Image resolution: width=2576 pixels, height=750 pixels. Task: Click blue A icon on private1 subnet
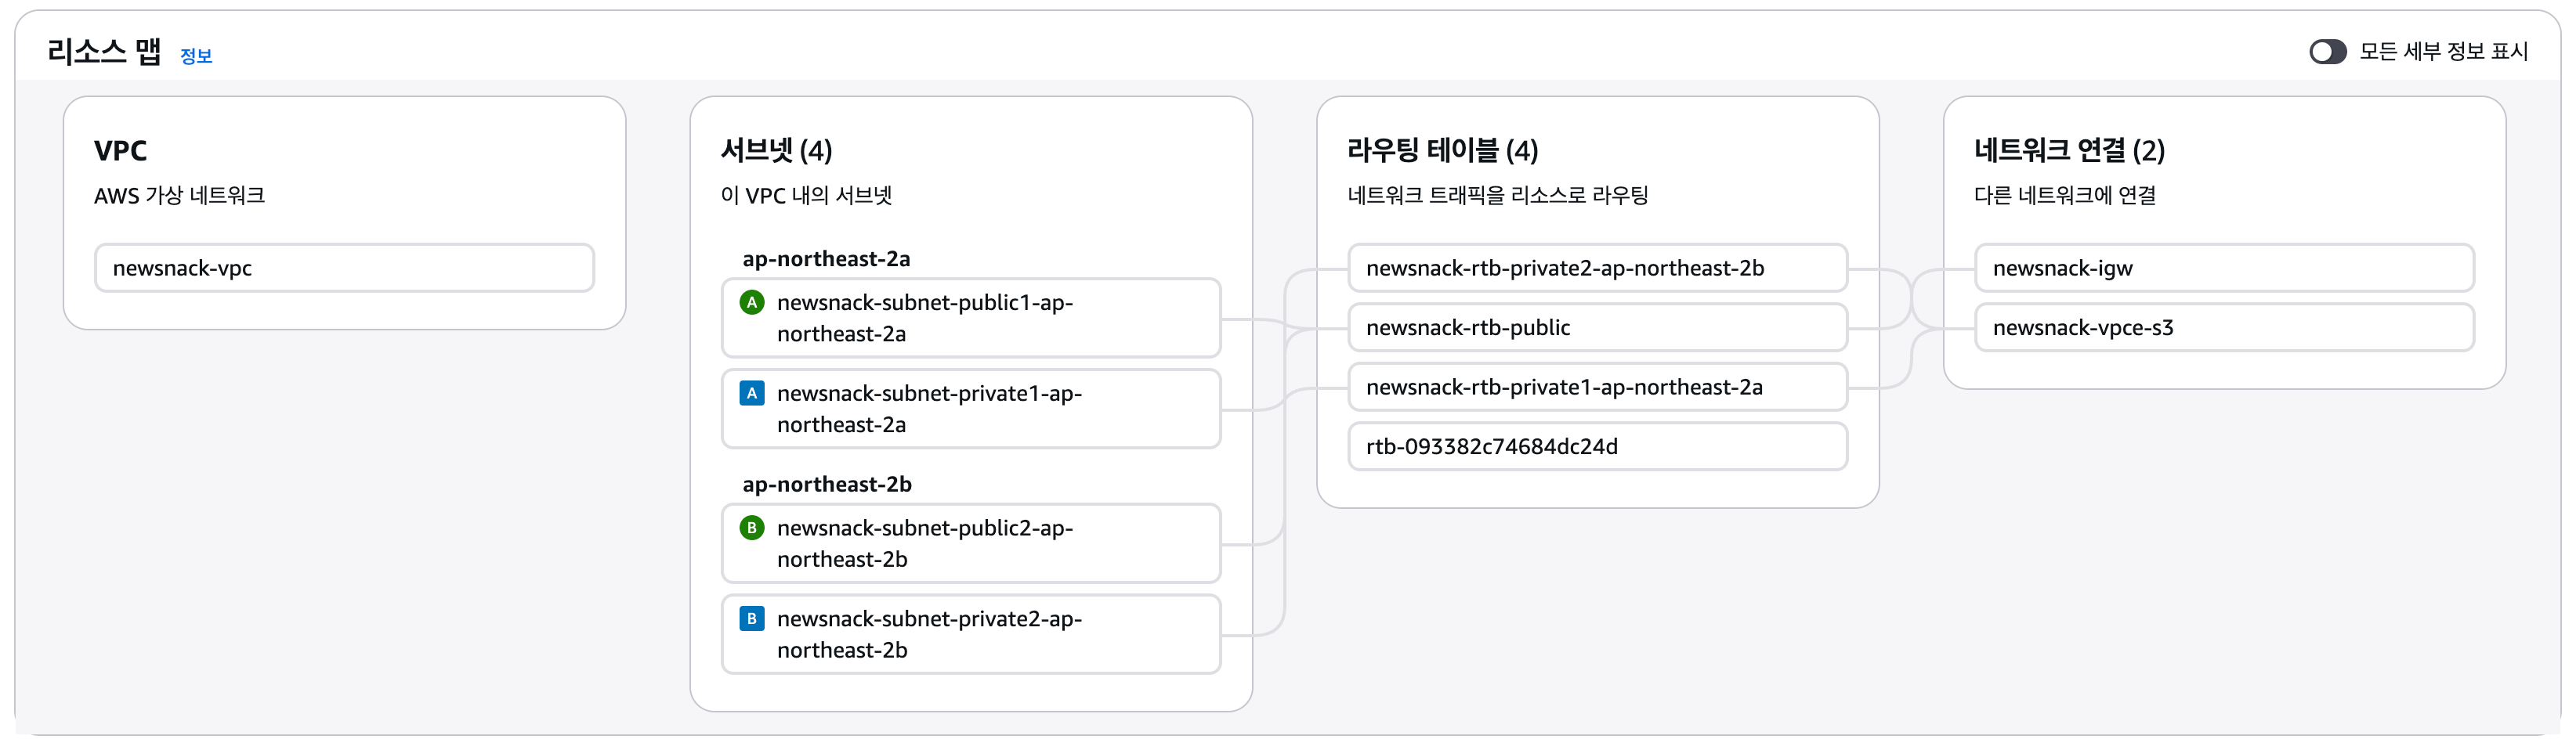[751, 394]
